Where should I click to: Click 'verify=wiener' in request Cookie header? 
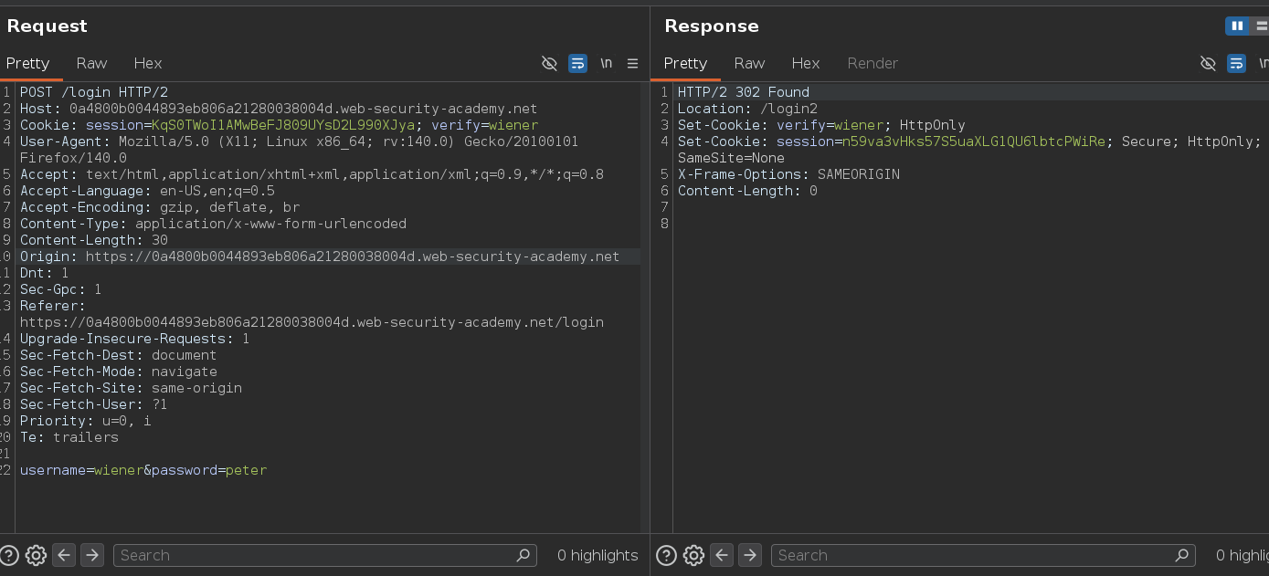pyautogui.click(x=485, y=125)
